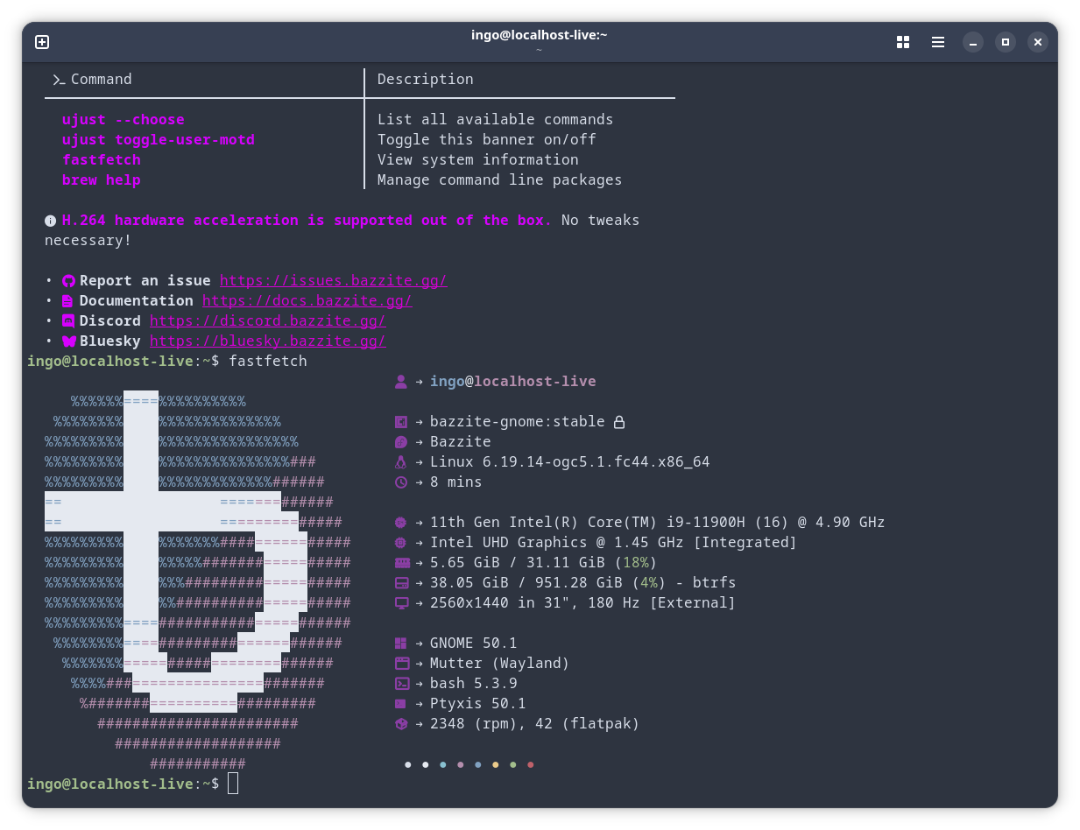Viewport: 1080px width, 830px height.
Task: Click the 'fastfetch' typed at the prompt
Action: click(x=268, y=362)
